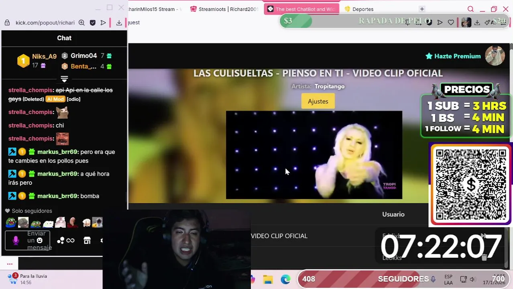Screen dimensions: 513x289
Task: Click the kick.com popout address bar URL
Action: (x=45, y=22)
